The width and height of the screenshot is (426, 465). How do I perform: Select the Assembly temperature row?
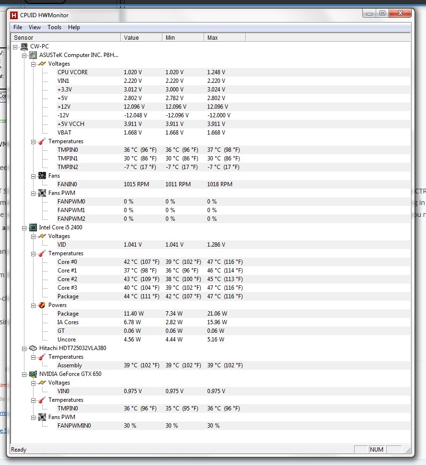233,365
